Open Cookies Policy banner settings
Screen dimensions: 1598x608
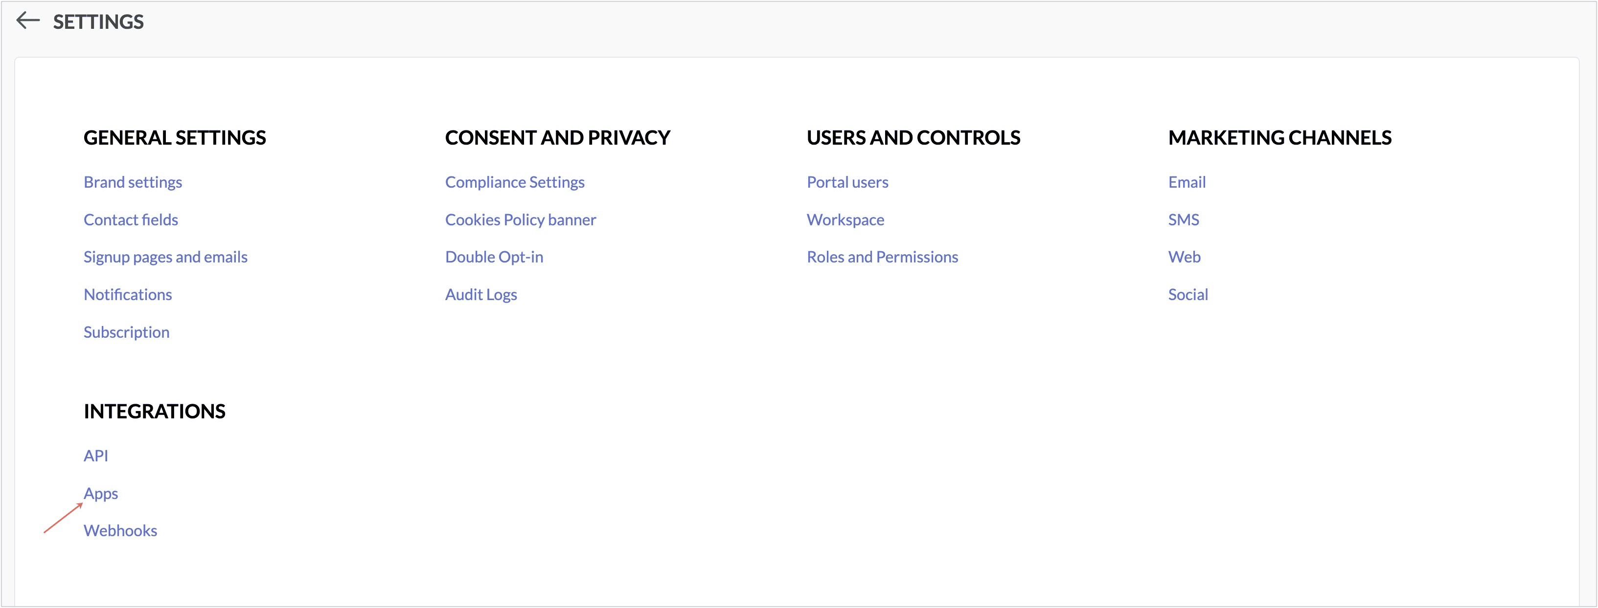[x=521, y=219]
